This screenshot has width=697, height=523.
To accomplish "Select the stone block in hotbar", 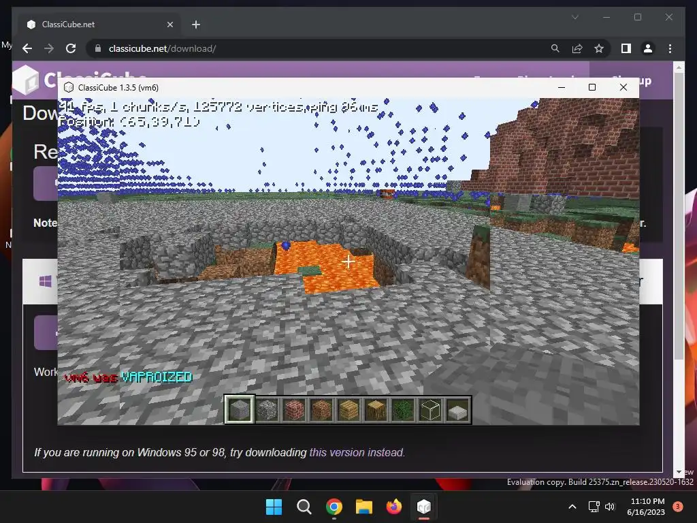I will [240, 409].
